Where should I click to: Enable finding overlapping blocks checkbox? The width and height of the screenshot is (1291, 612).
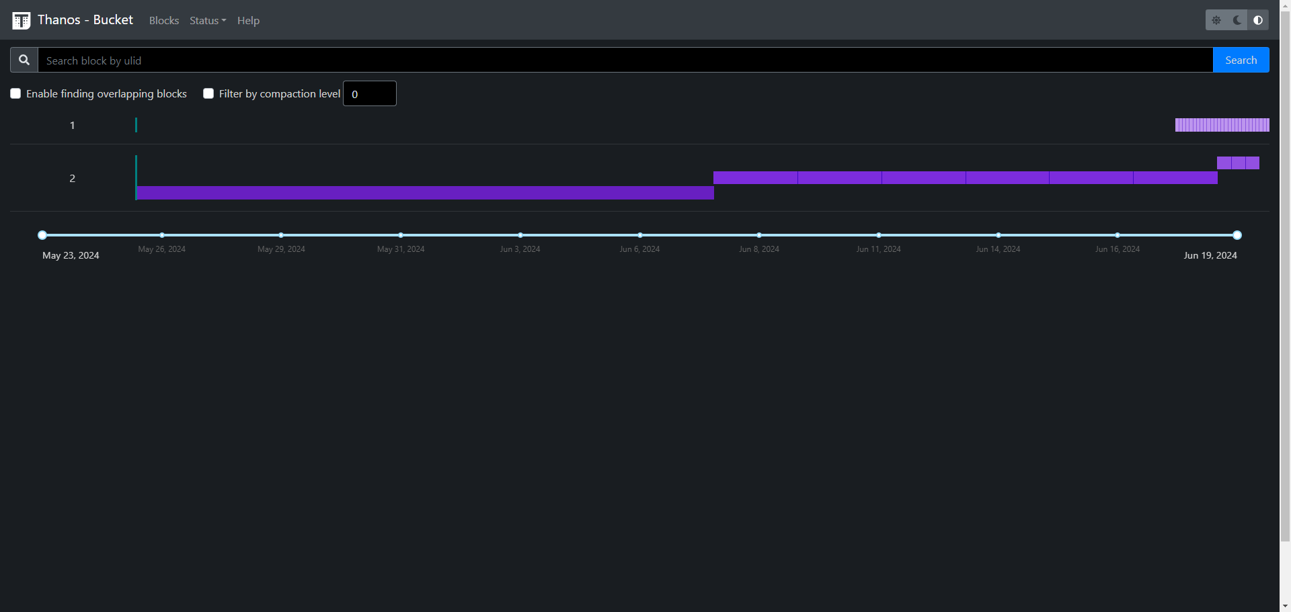[x=15, y=93]
